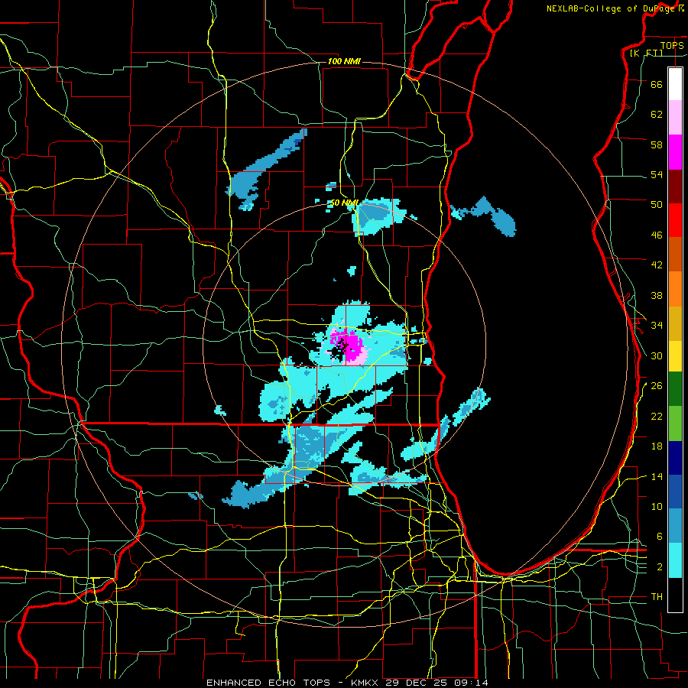688x688 pixels.
Task: Choose the cyan legend swatch
Action: (x=675, y=560)
